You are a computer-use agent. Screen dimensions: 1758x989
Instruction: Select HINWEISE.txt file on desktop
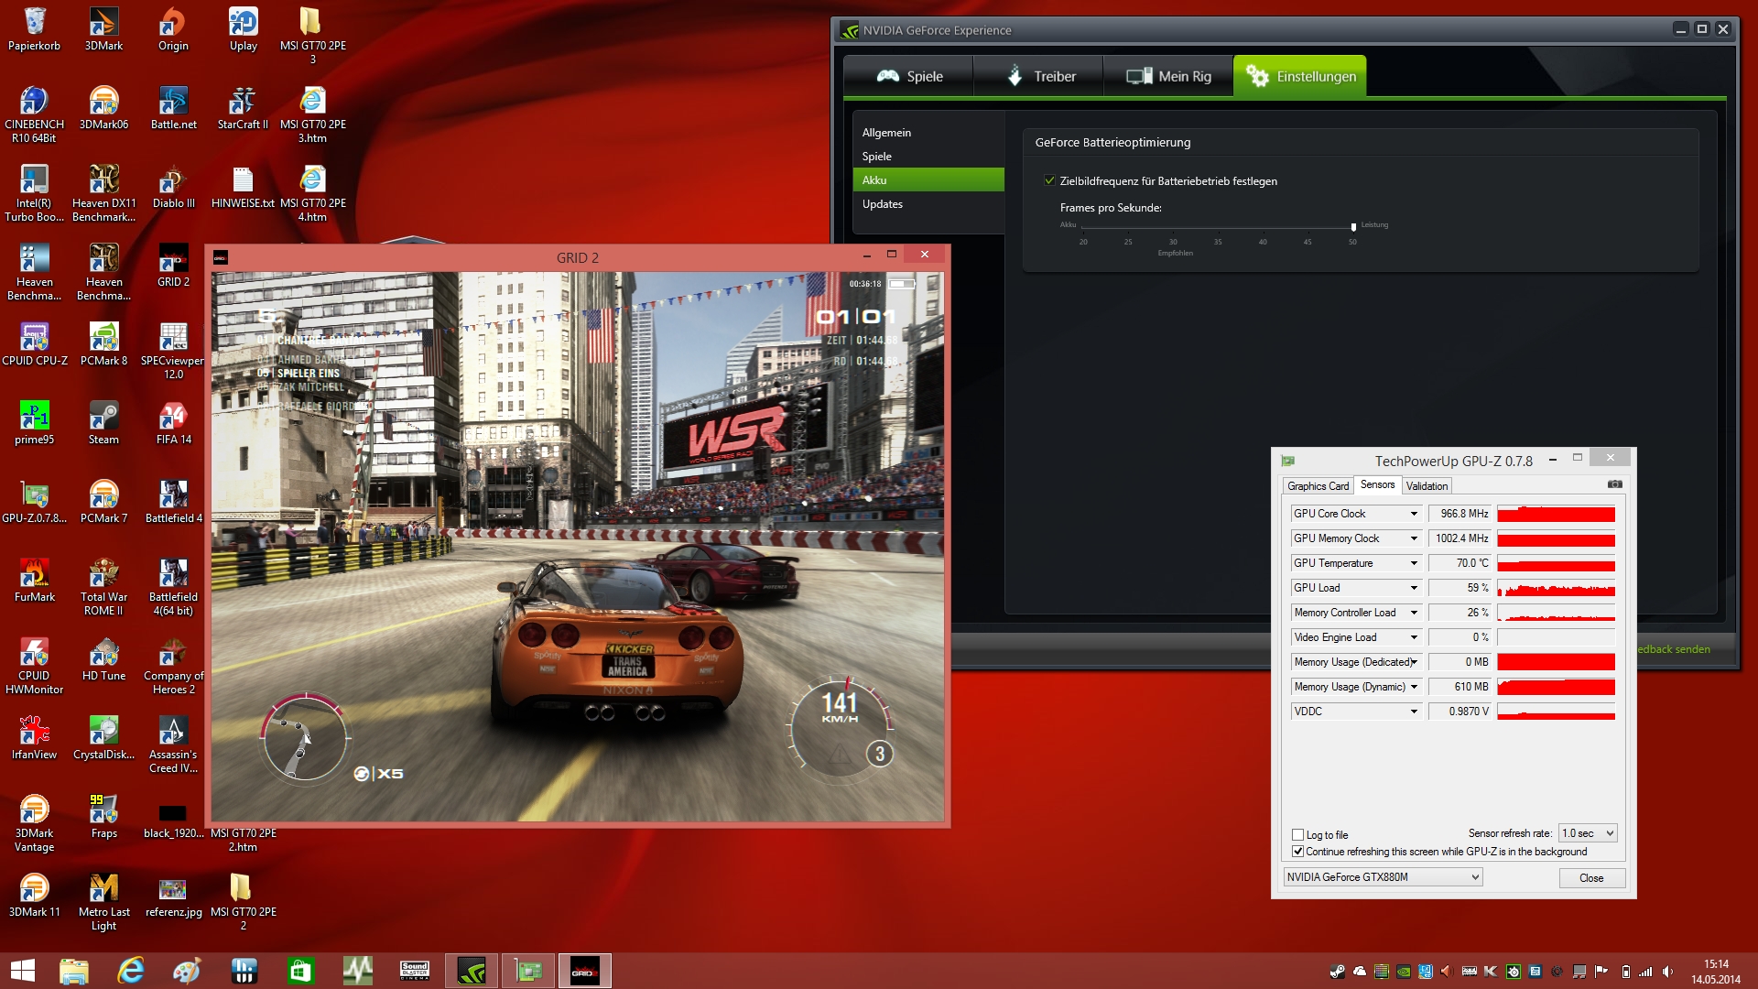point(243,186)
